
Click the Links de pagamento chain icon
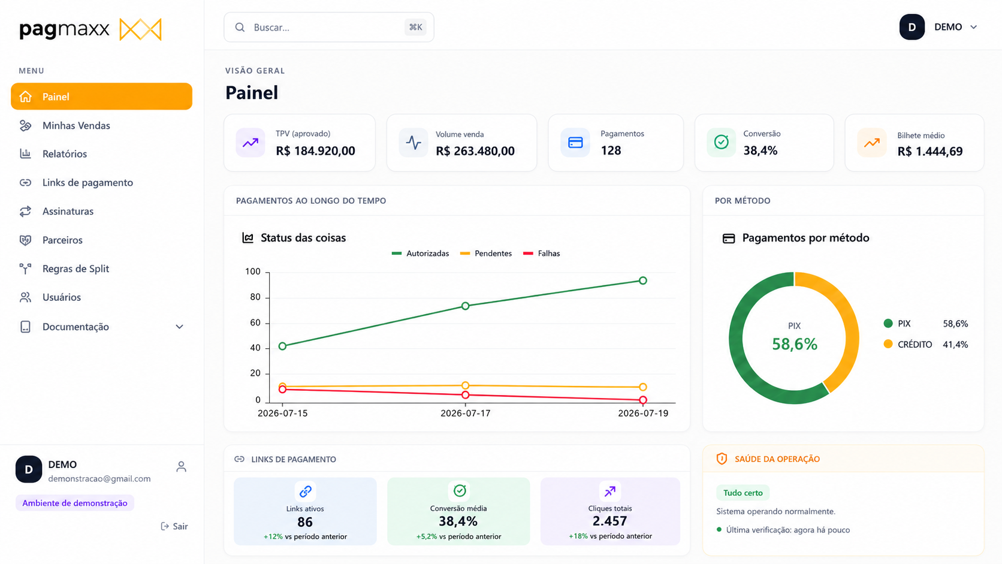[x=25, y=182]
